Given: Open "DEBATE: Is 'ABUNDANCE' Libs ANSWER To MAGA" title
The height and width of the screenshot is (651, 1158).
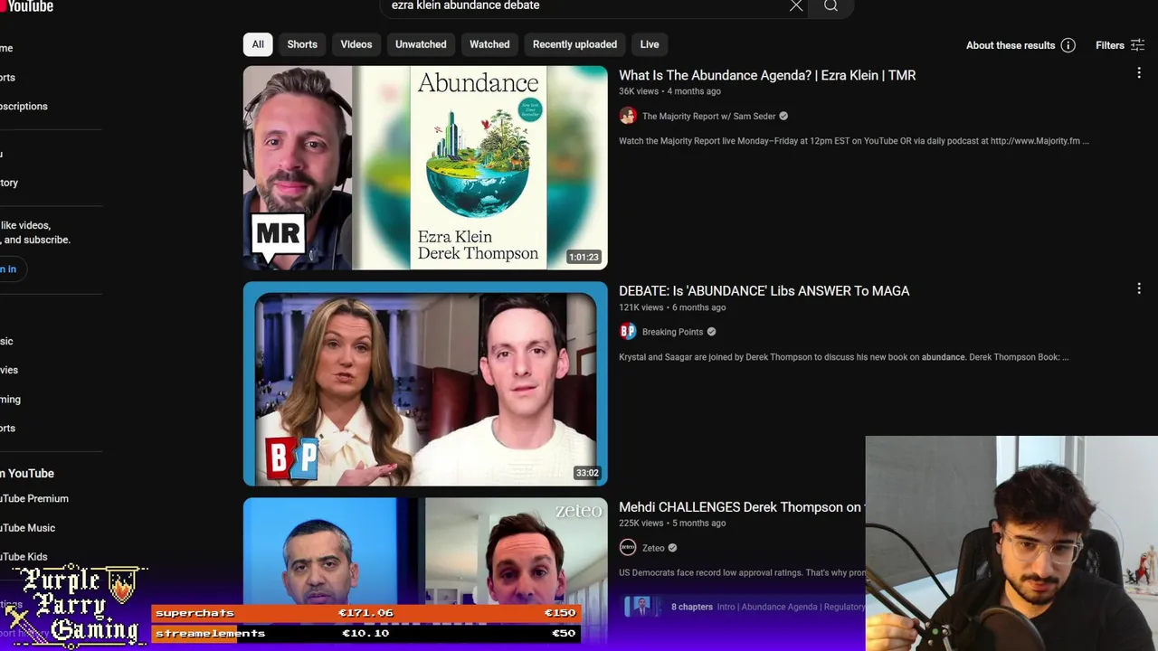Looking at the screenshot, I should pyautogui.click(x=764, y=291).
